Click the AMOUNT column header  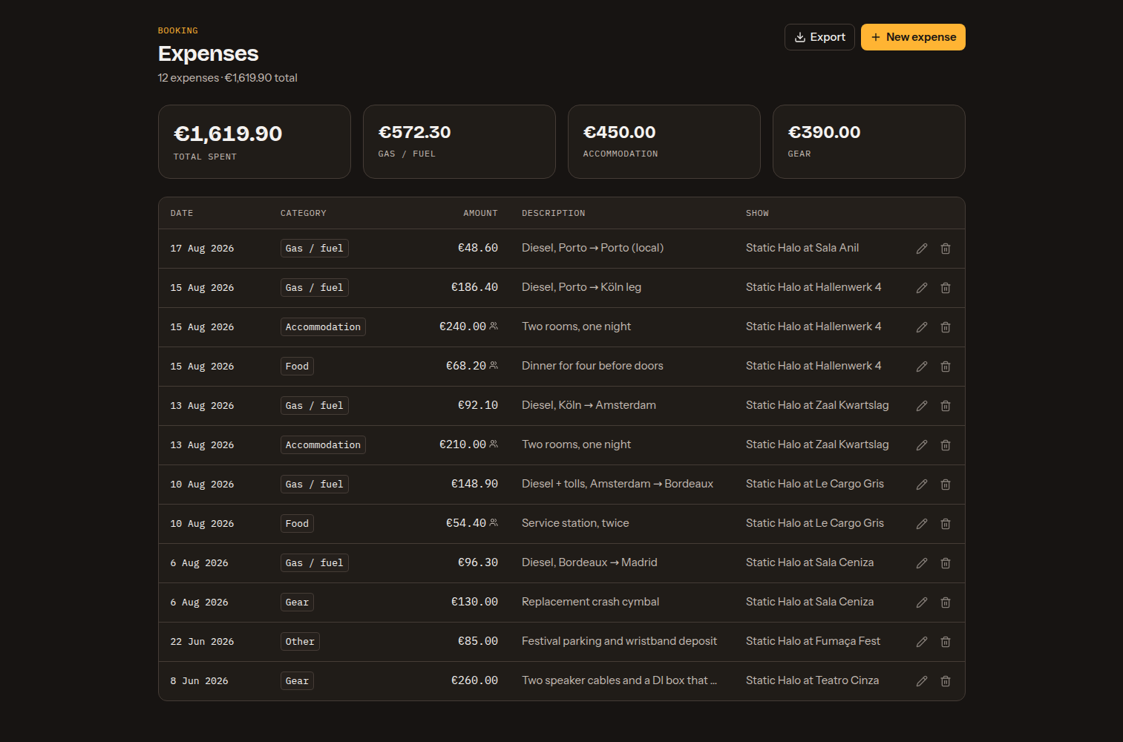pyautogui.click(x=480, y=214)
